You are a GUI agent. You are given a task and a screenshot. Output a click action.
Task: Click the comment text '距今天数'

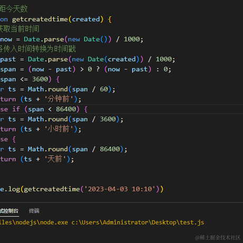click(x=14, y=9)
